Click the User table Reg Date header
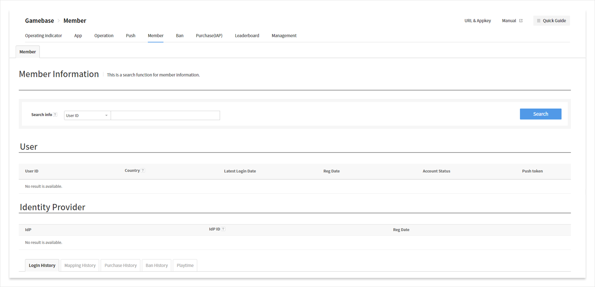The width and height of the screenshot is (595, 287). pyautogui.click(x=331, y=171)
